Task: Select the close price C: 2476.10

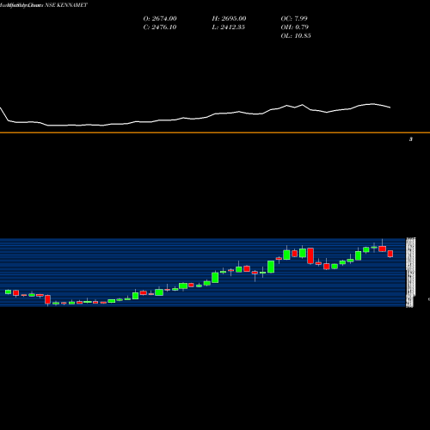Action: pyautogui.click(x=160, y=28)
